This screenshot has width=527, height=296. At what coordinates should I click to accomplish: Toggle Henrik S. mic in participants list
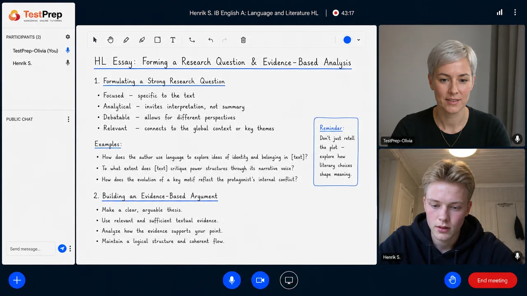(68, 63)
